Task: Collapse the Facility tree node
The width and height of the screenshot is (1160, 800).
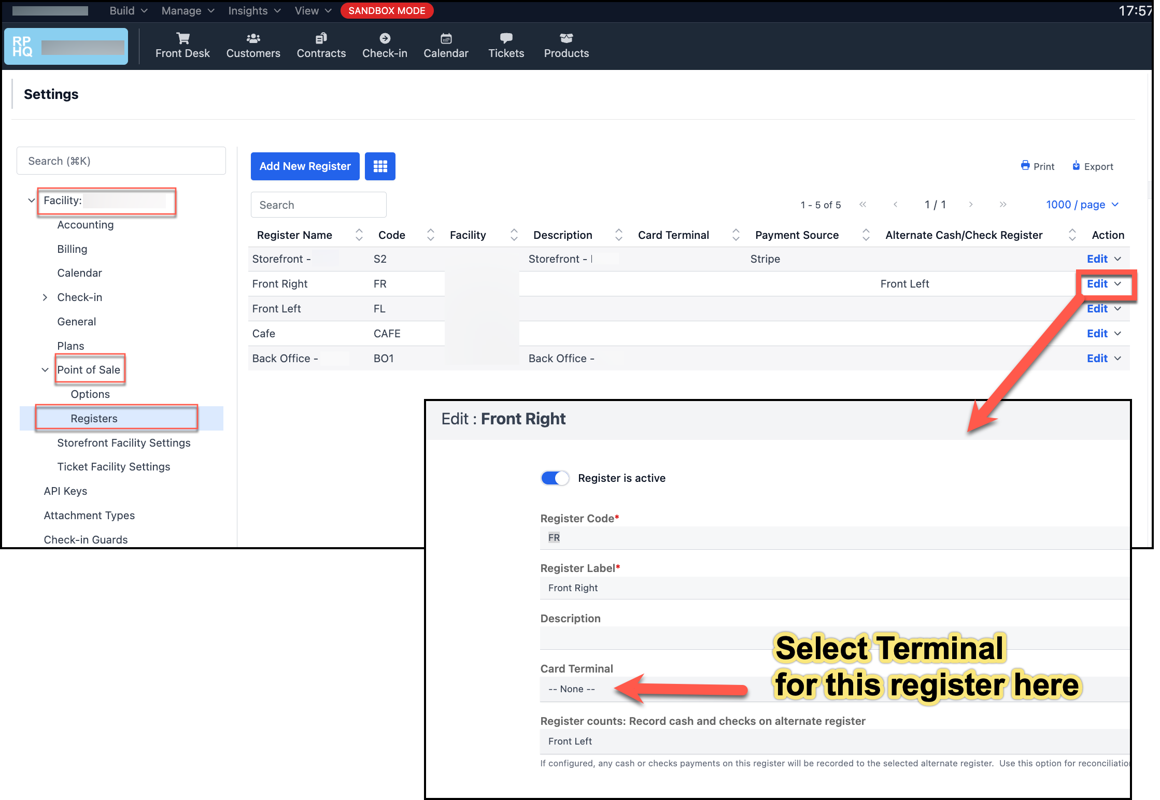Action: [32, 201]
